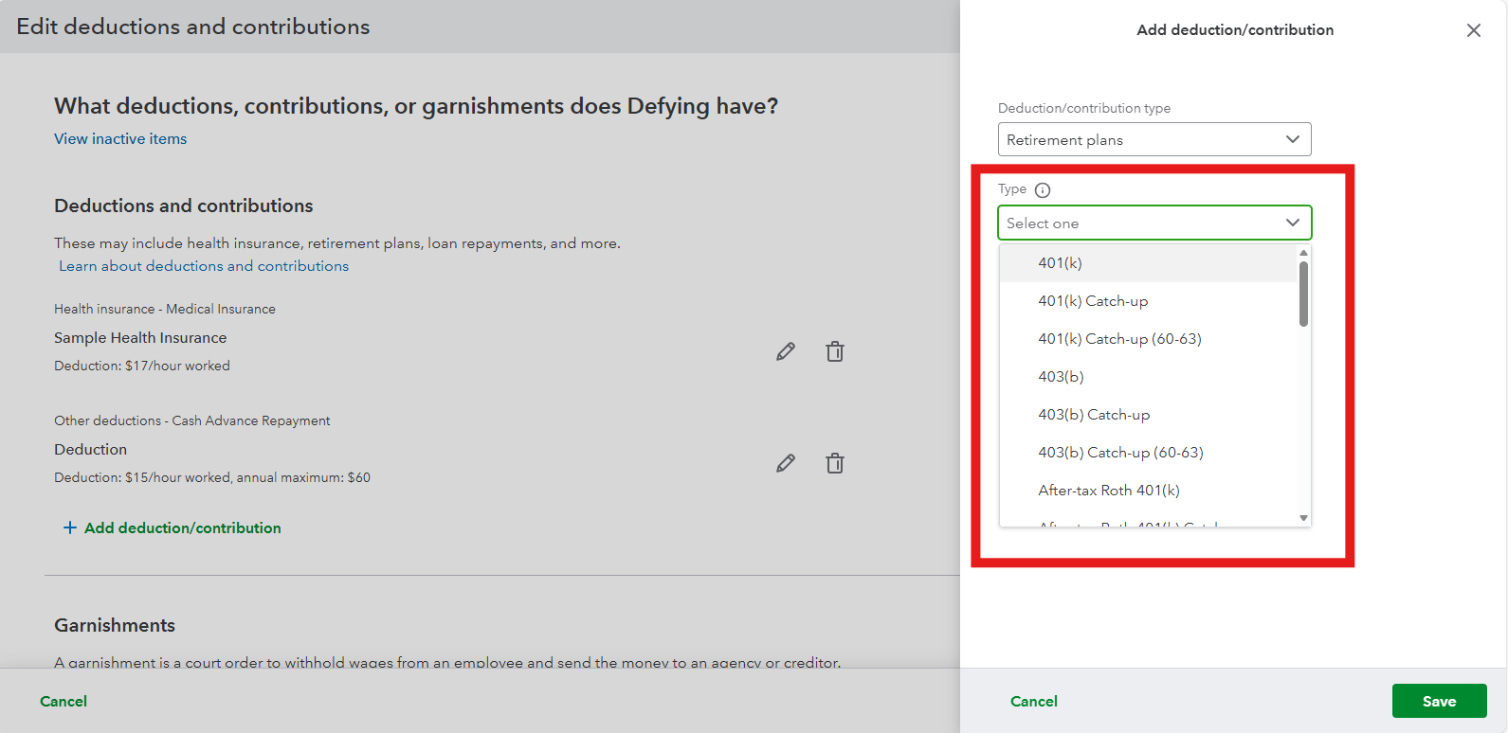Click the Save button
The height and width of the screenshot is (733, 1508).
click(1438, 701)
